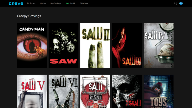Open the On Air section
Viewport: 192px width, 108px height.
(x=73, y=3)
